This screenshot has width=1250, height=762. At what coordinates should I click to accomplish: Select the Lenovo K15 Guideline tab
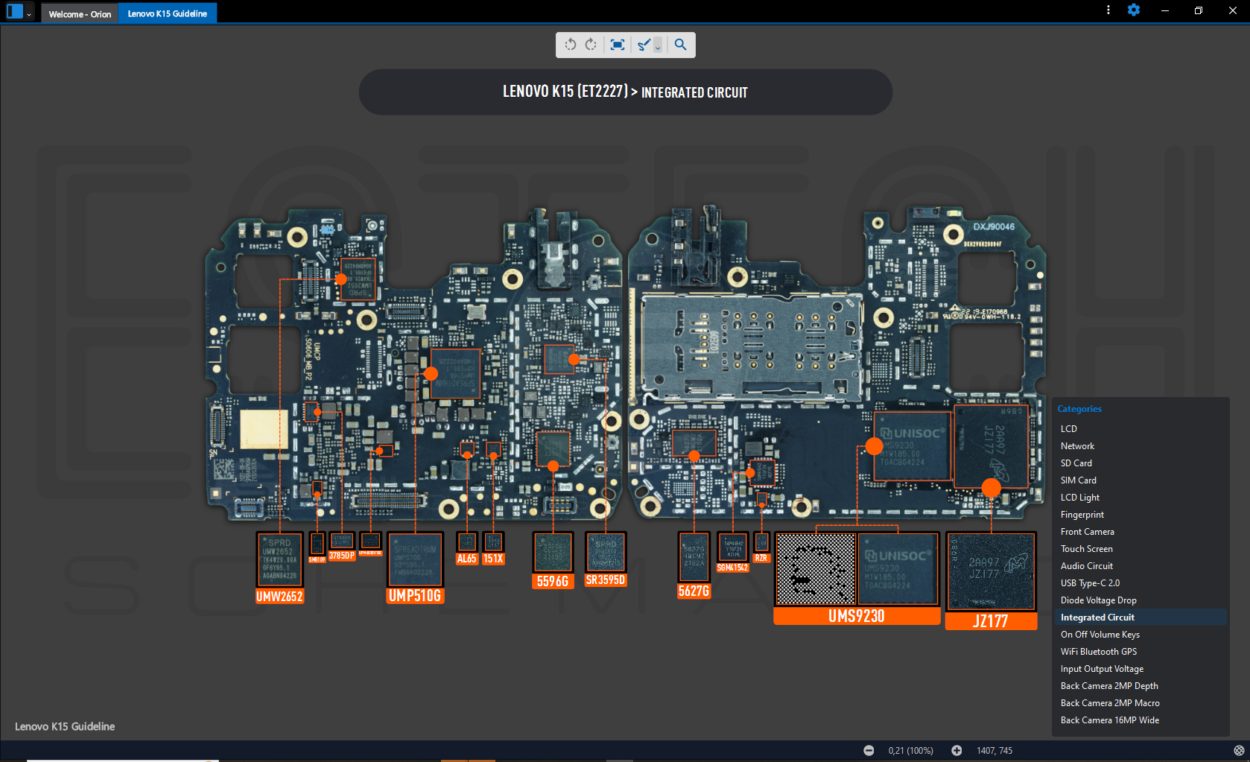point(168,13)
